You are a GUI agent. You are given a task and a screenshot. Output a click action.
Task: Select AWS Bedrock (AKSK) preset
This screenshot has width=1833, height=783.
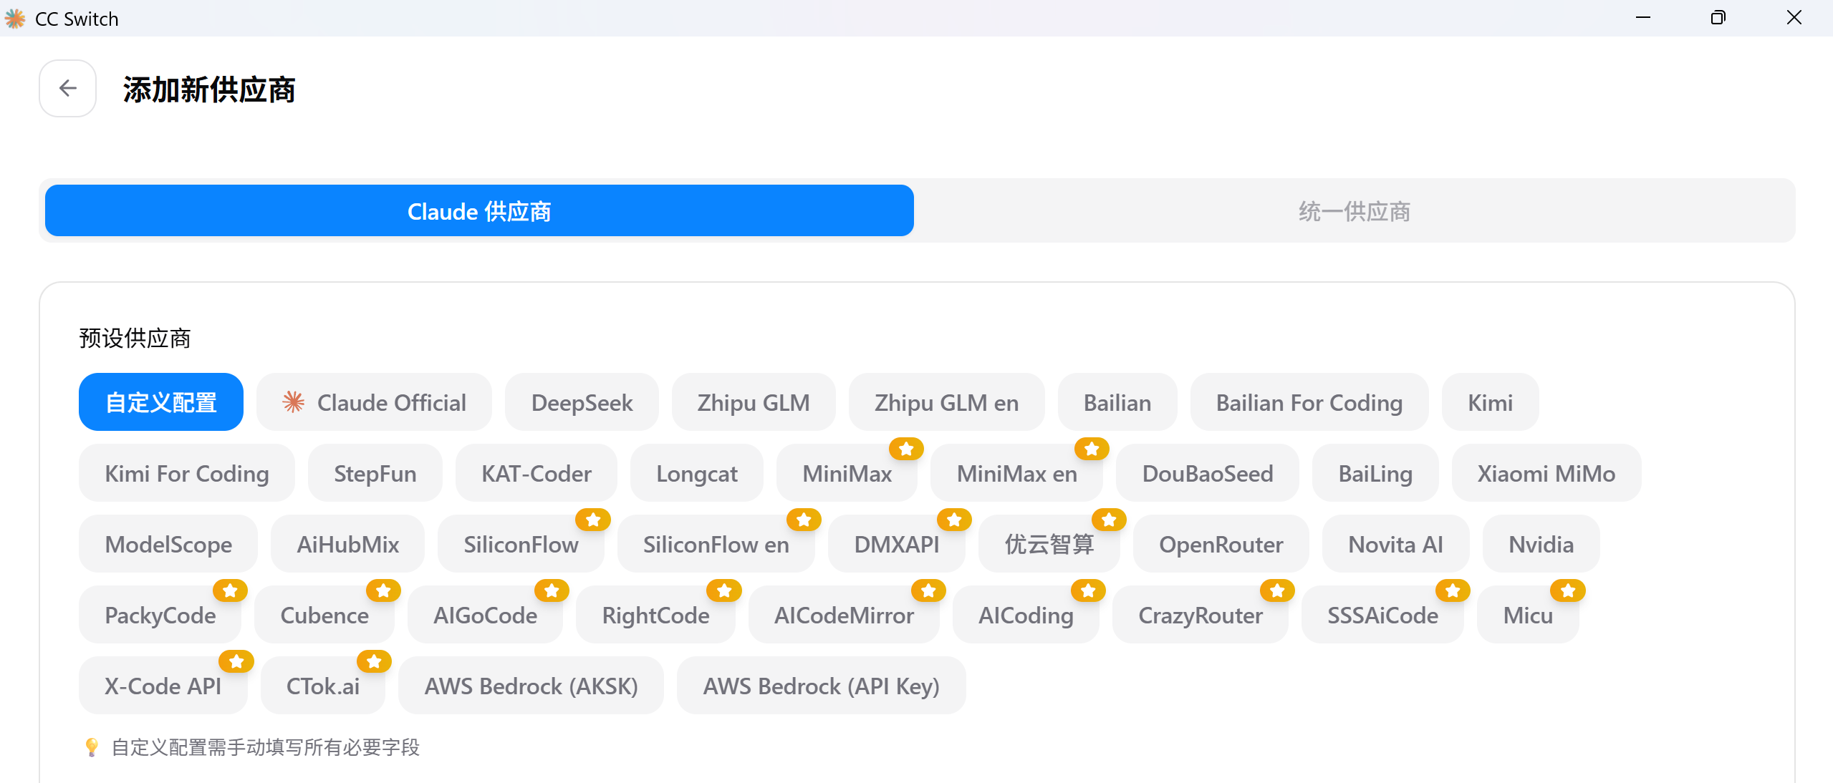point(531,686)
